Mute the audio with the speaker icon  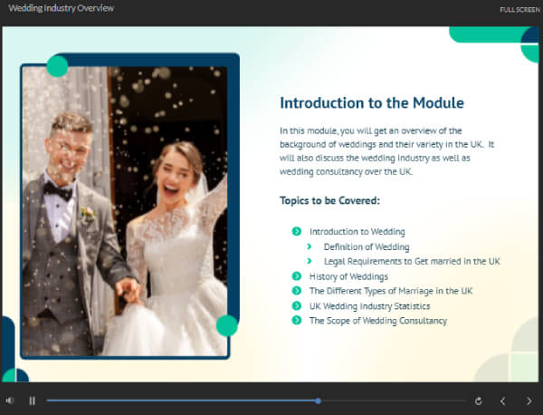click(10, 401)
